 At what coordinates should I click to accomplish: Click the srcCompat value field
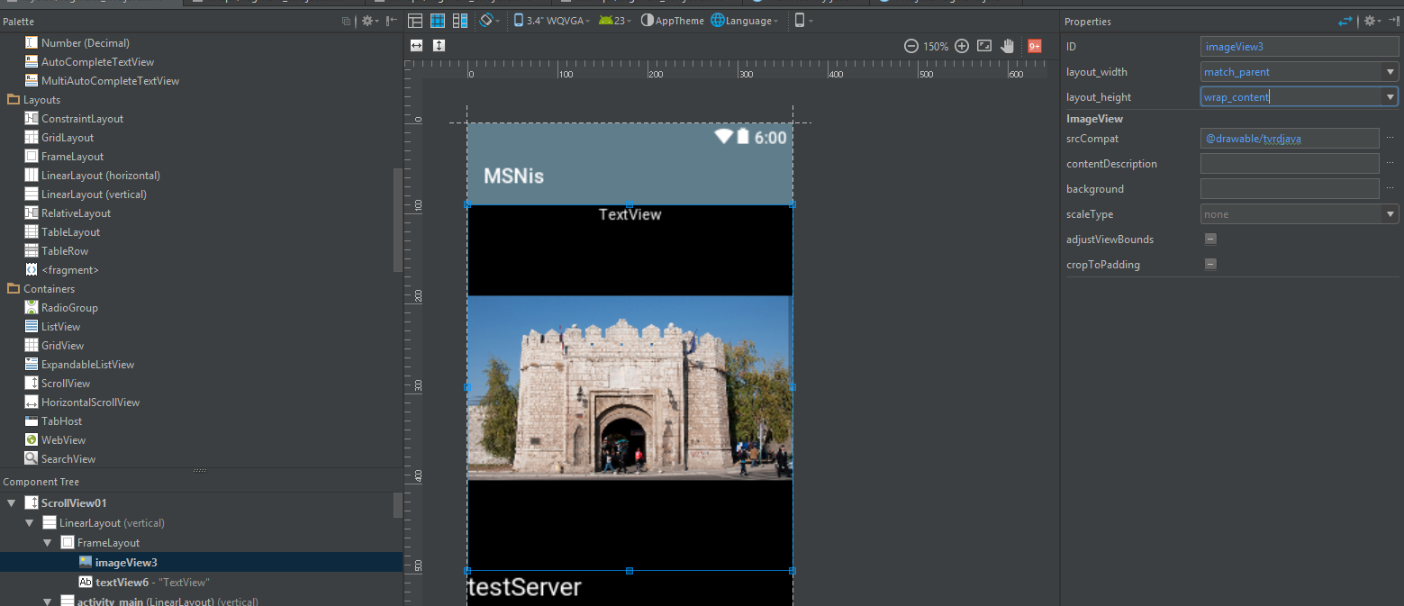tap(1290, 139)
